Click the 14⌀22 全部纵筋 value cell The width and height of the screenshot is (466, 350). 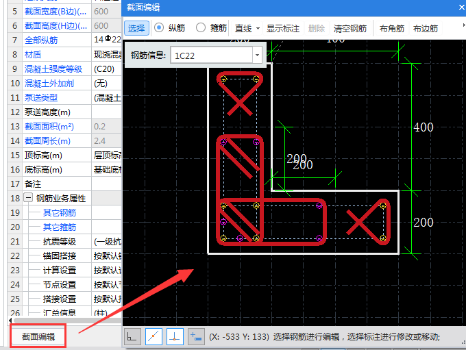(x=107, y=40)
